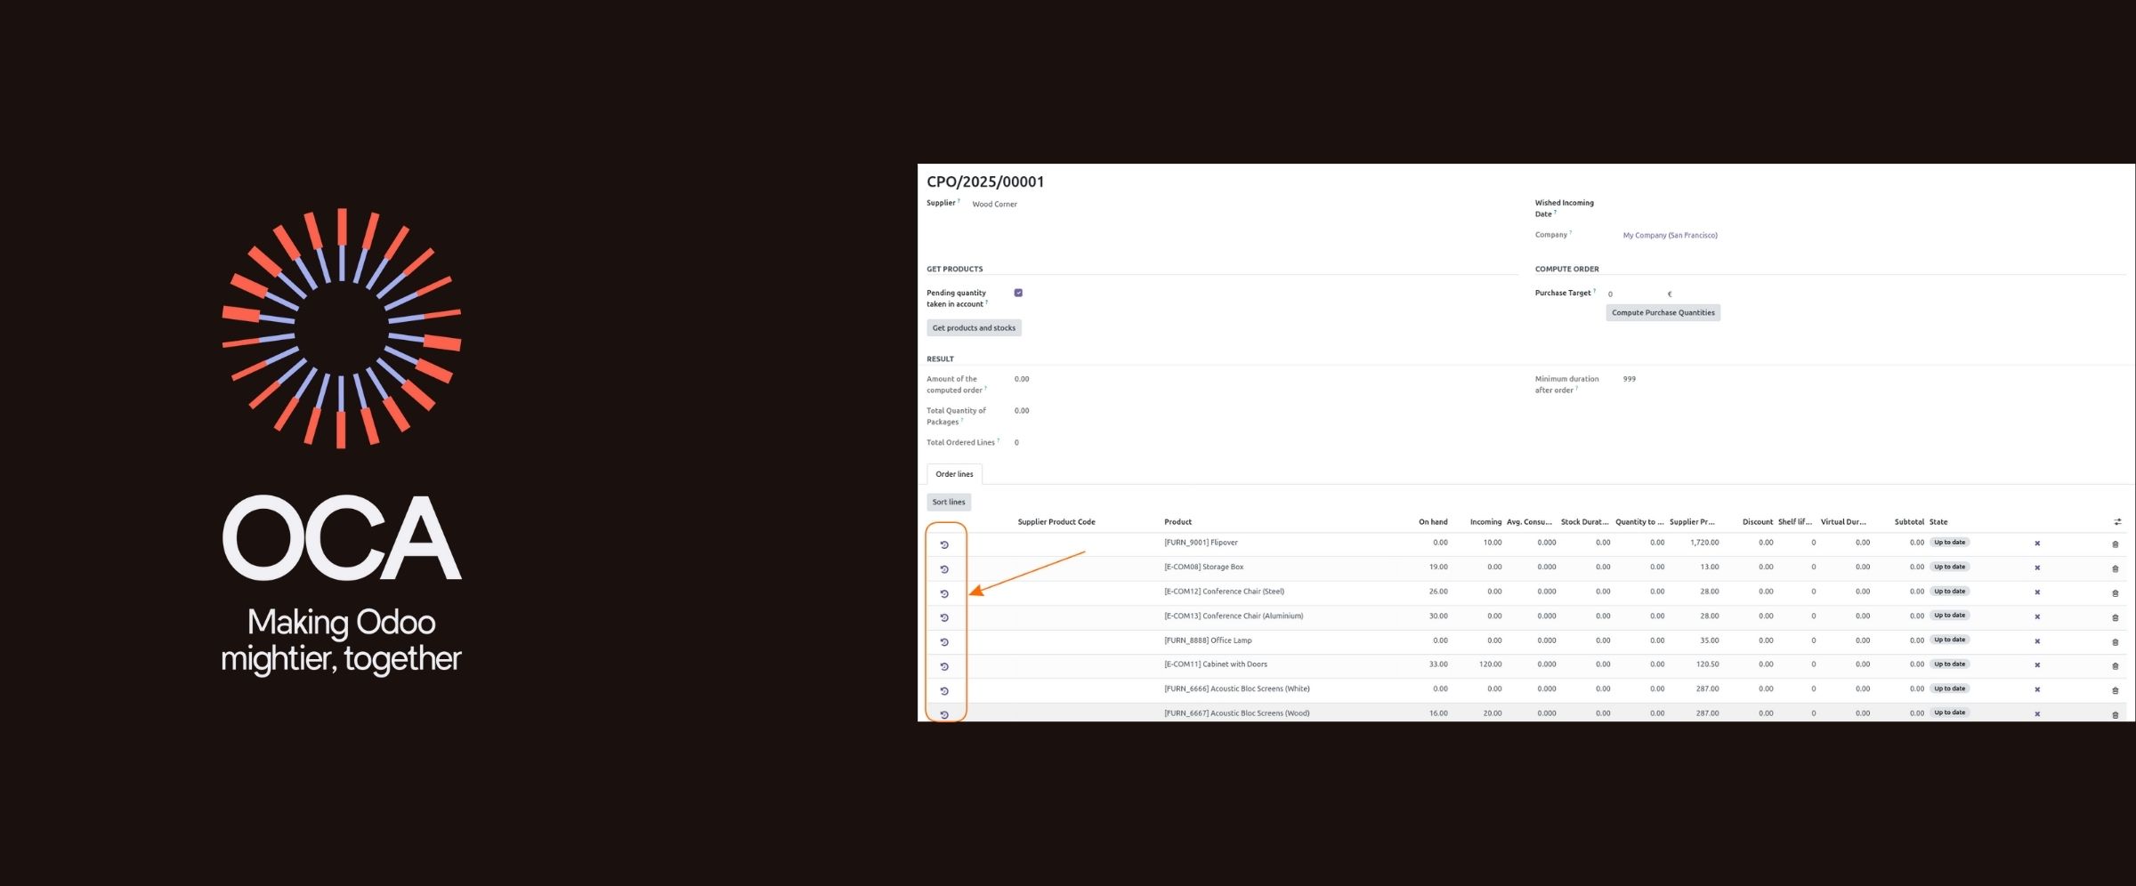Click on hand value 19.00 in Storage Box row
The width and height of the screenshot is (2136, 886).
tap(1438, 567)
